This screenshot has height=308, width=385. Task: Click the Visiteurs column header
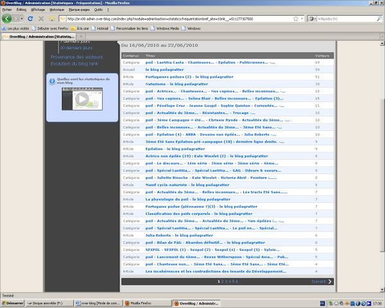pos(322,56)
